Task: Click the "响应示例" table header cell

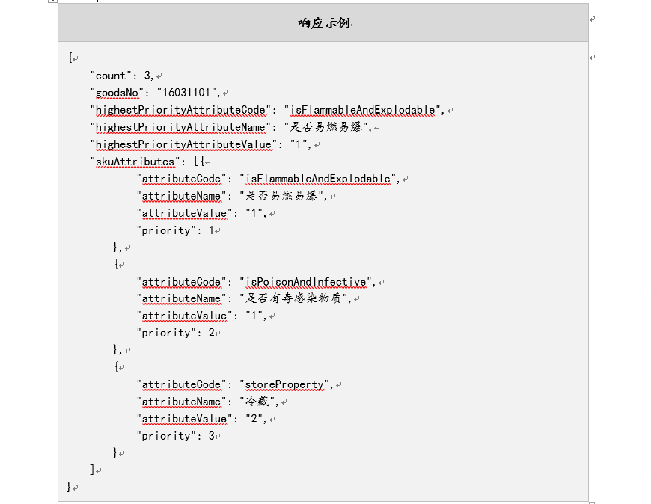Action: pos(323,23)
